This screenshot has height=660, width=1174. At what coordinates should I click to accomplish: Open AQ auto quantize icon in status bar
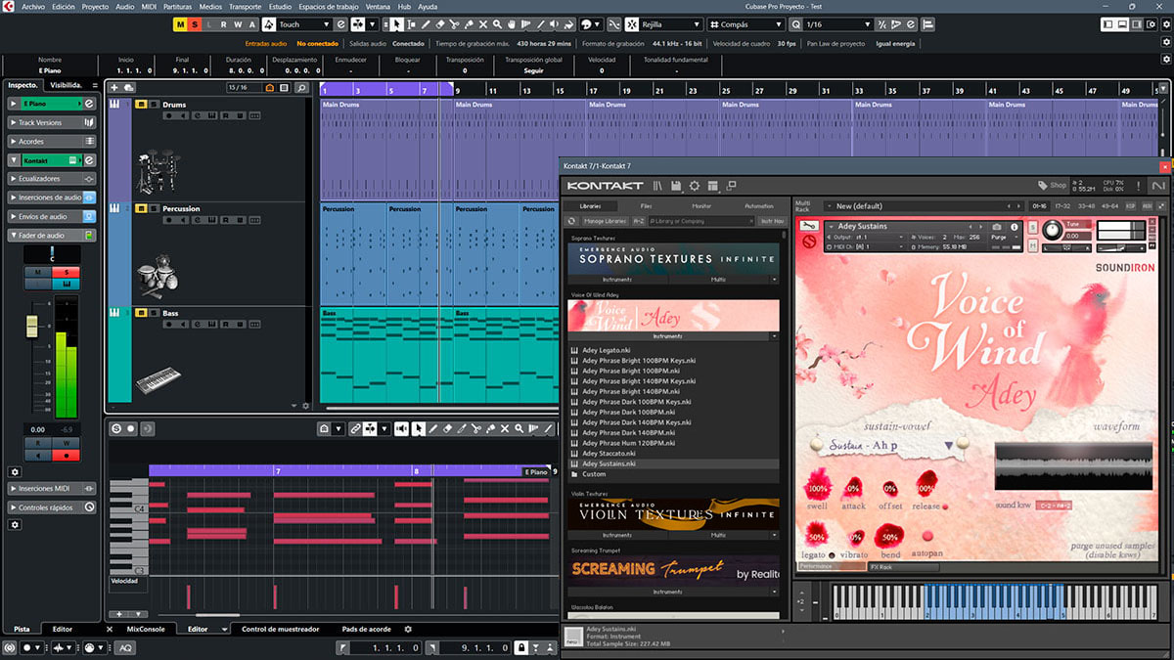[126, 647]
